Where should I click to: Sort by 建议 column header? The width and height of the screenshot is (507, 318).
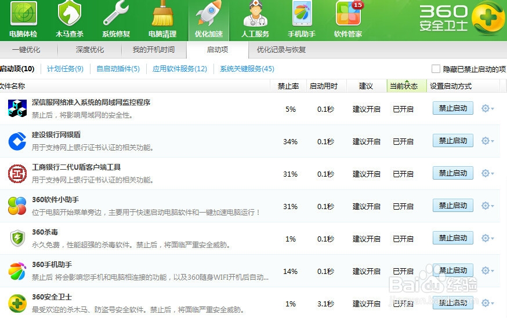pyautogui.click(x=367, y=86)
